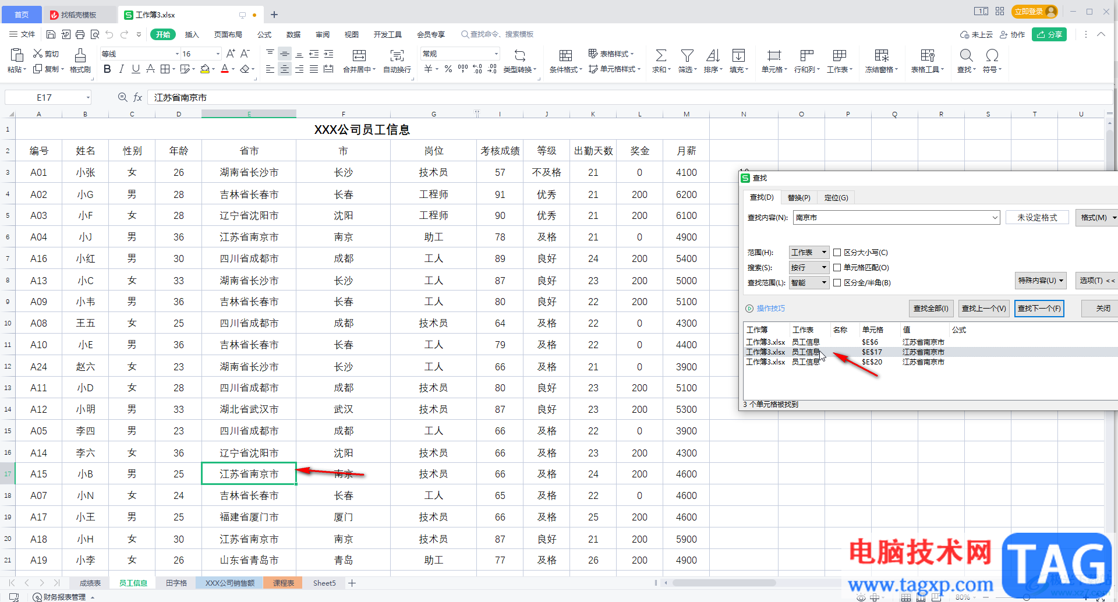This screenshot has height=602, width=1118.
Task: Click the Sort icon
Action: click(713, 55)
